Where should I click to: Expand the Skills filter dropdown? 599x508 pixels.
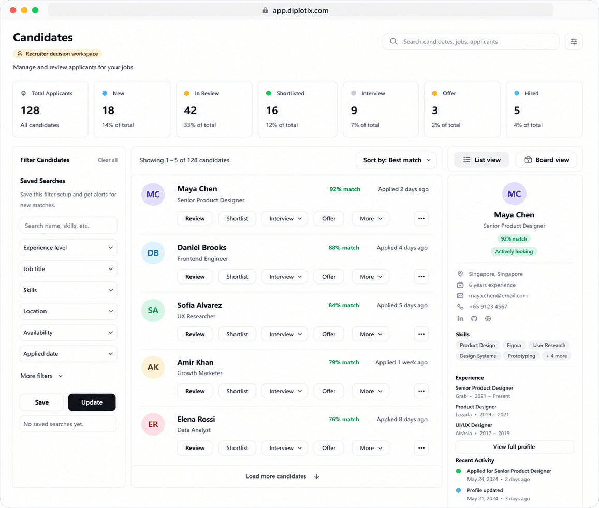68,290
